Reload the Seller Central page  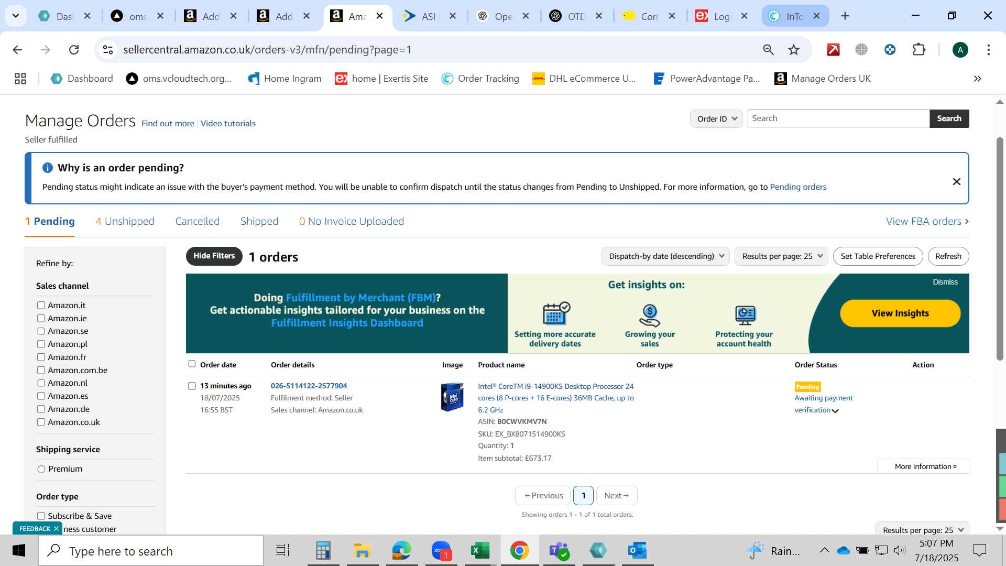point(74,50)
